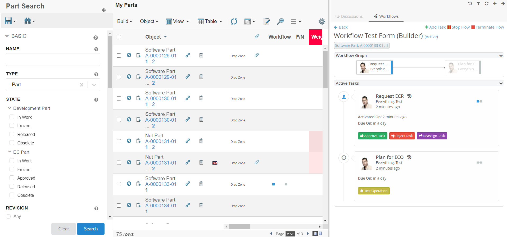Check the In Work box under Development Part
The image size is (507, 237).
click(12, 117)
